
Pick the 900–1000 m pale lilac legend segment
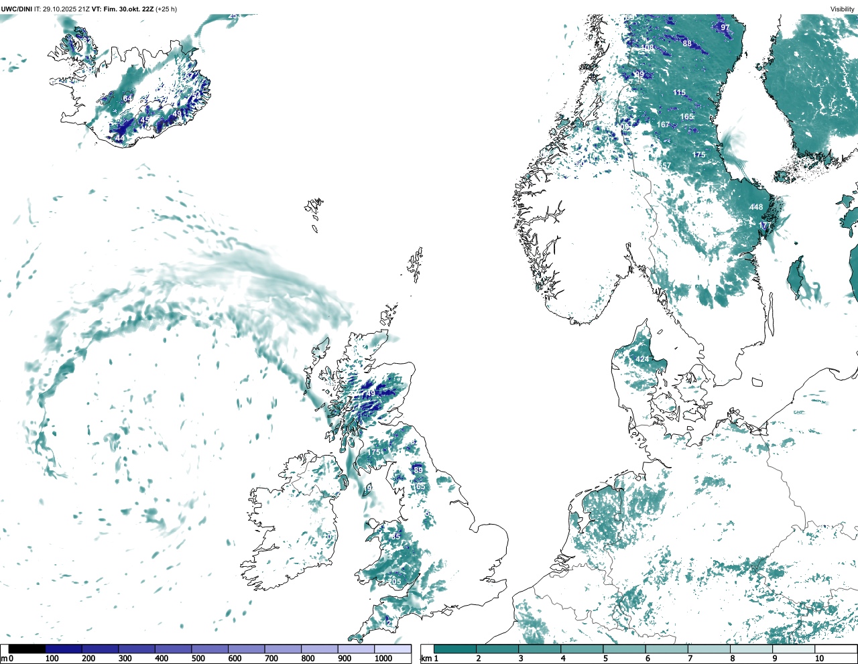(x=356, y=649)
